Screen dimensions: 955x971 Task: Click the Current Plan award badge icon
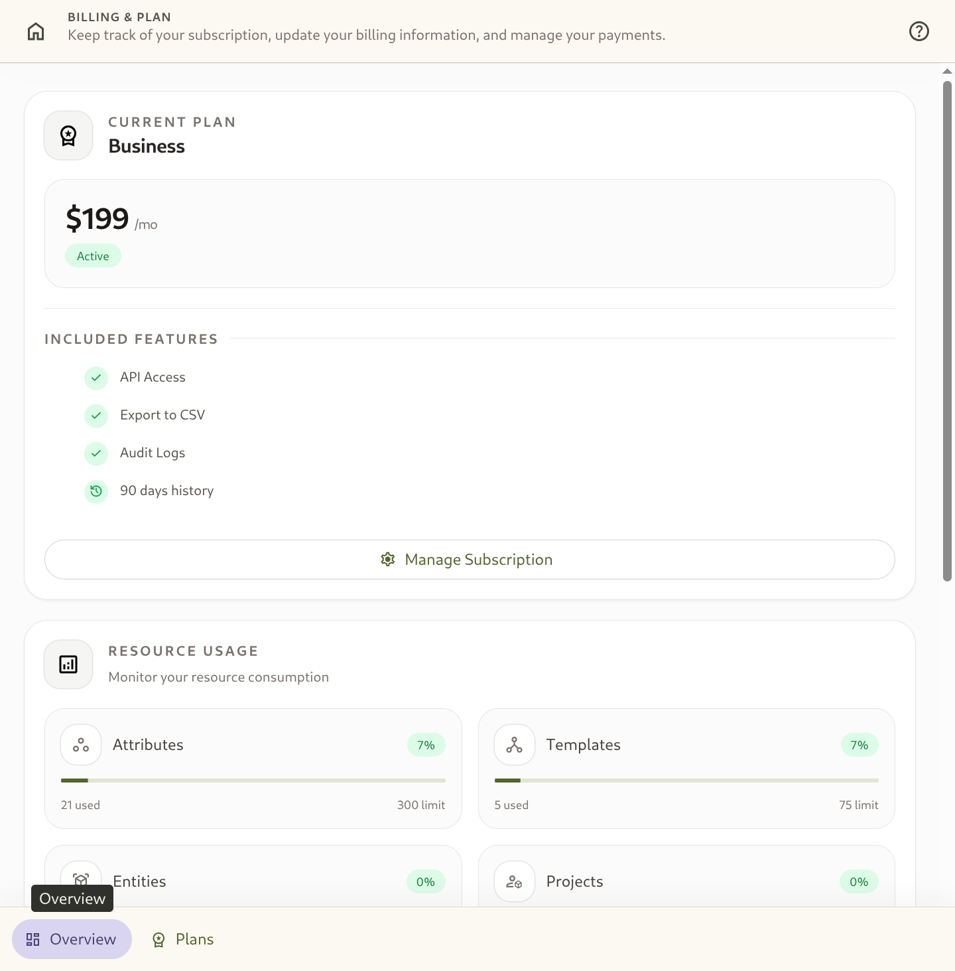[68, 135]
